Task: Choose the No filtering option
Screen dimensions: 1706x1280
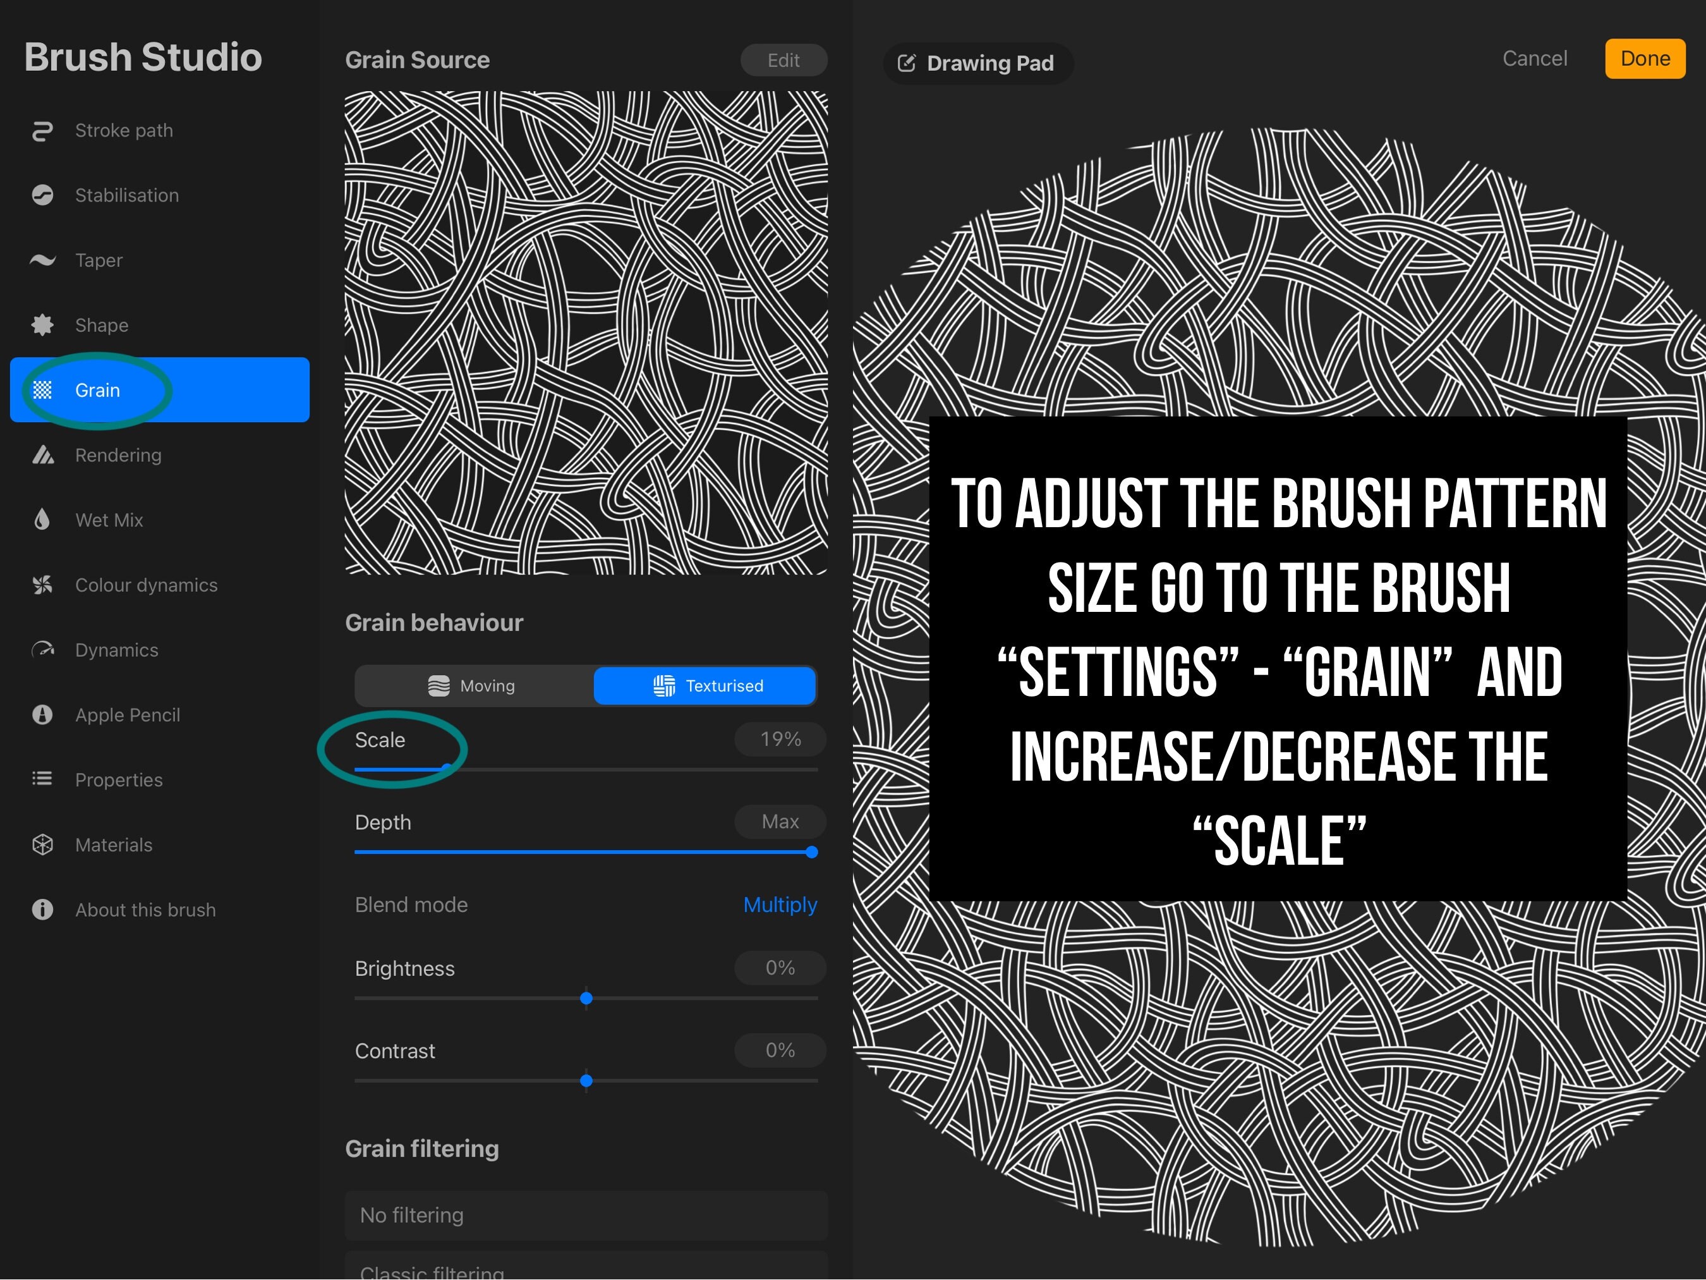Action: [x=586, y=1215]
